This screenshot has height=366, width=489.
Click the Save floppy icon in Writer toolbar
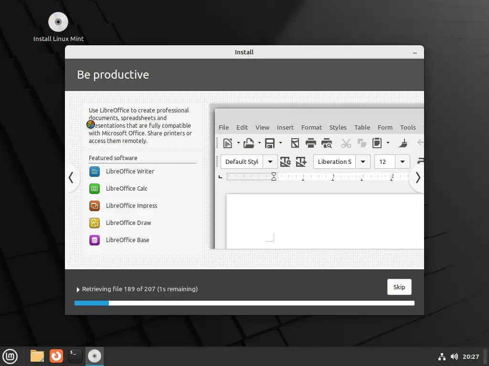pos(270,143)
